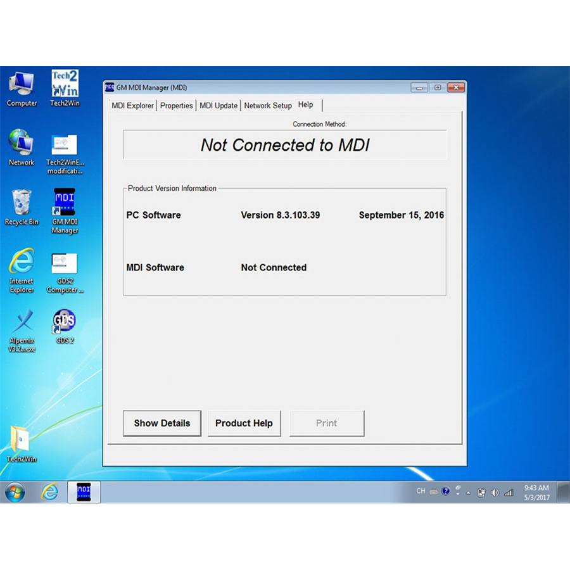Click the language bar options arrow
570x570 pixels.
pos(458,494)
